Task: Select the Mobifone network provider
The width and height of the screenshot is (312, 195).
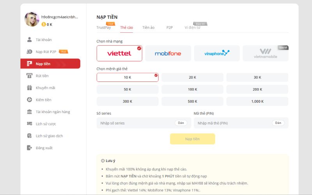Action: coord(168,53)
